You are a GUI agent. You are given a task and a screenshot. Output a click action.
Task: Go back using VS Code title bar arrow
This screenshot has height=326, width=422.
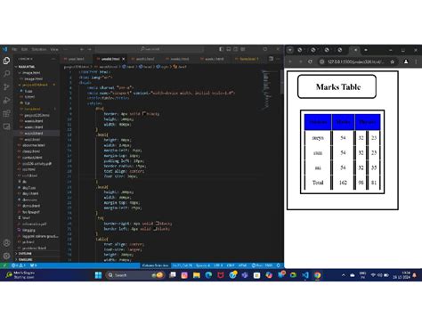click(82, 49)
